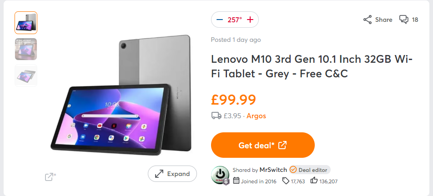Vote the deal colder with minus icon
433x196 pixels.
[220, 20]
